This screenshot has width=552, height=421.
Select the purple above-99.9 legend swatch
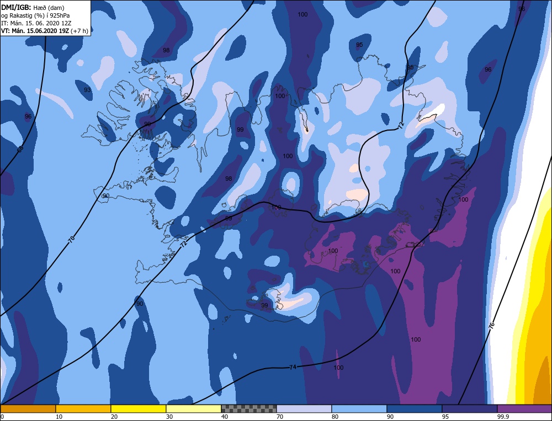click(x=524, y=408)
